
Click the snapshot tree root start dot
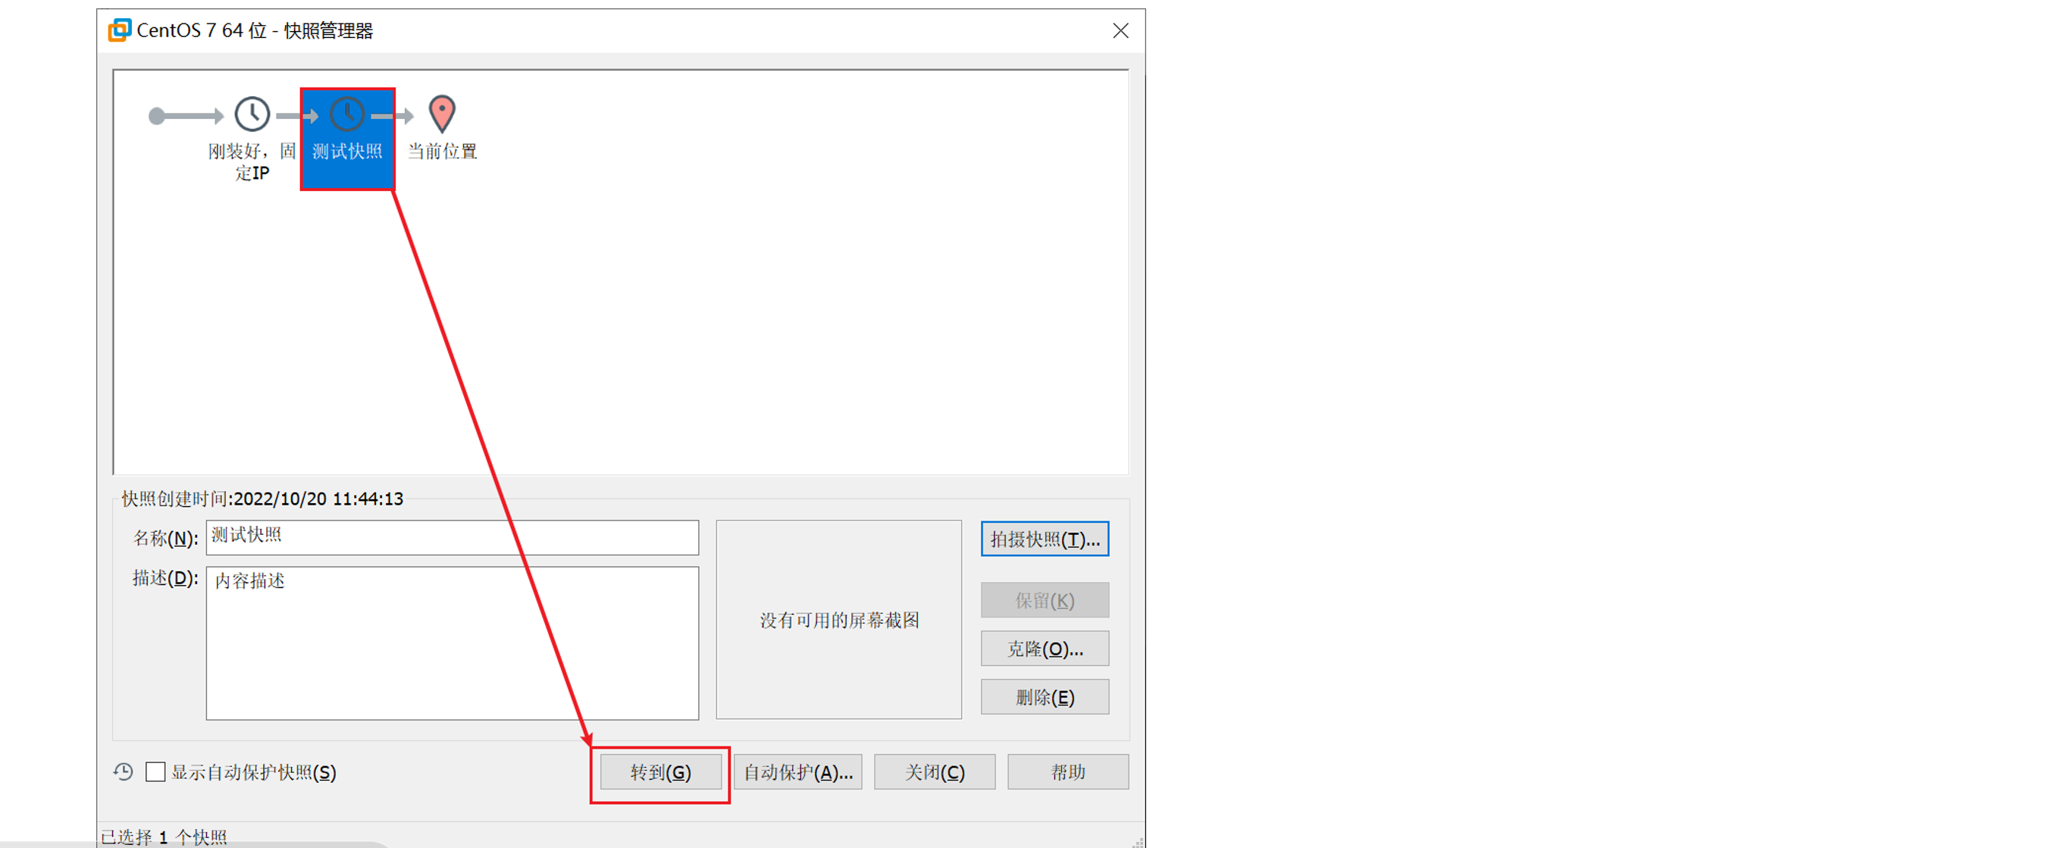[x=156, y=117]
